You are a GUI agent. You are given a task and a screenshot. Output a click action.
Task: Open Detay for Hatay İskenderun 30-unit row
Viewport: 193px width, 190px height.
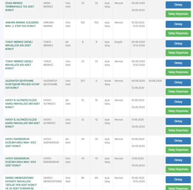tap(178, 141)
